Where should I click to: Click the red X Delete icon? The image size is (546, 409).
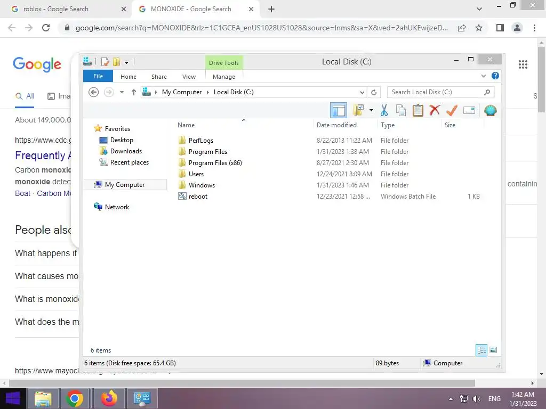tap(434, 110)
